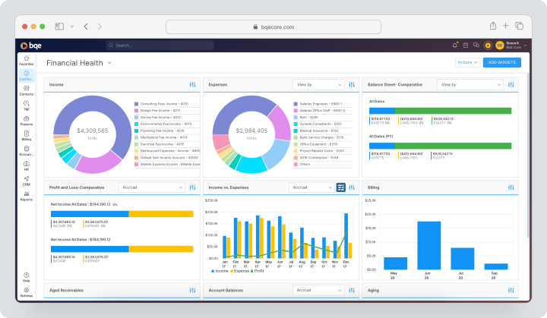Open the Billing sidebar icon
The height and width of the screenshot is (318, 547).
click(26, 136)
